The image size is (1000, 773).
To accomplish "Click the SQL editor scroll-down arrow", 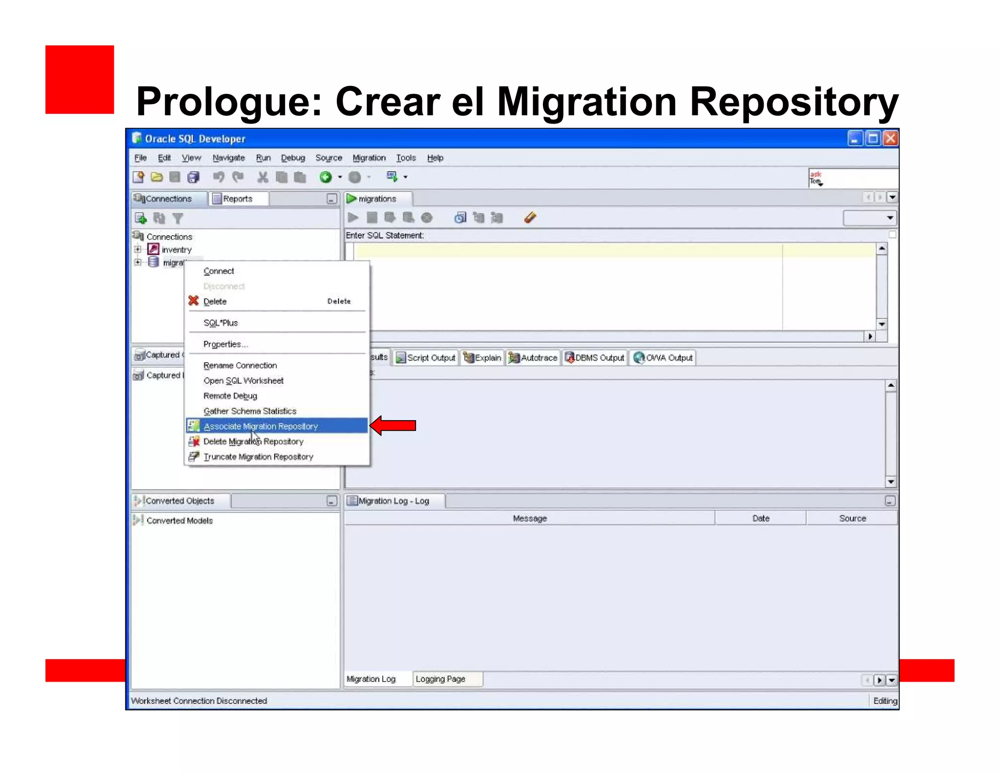I will [881, 324].
